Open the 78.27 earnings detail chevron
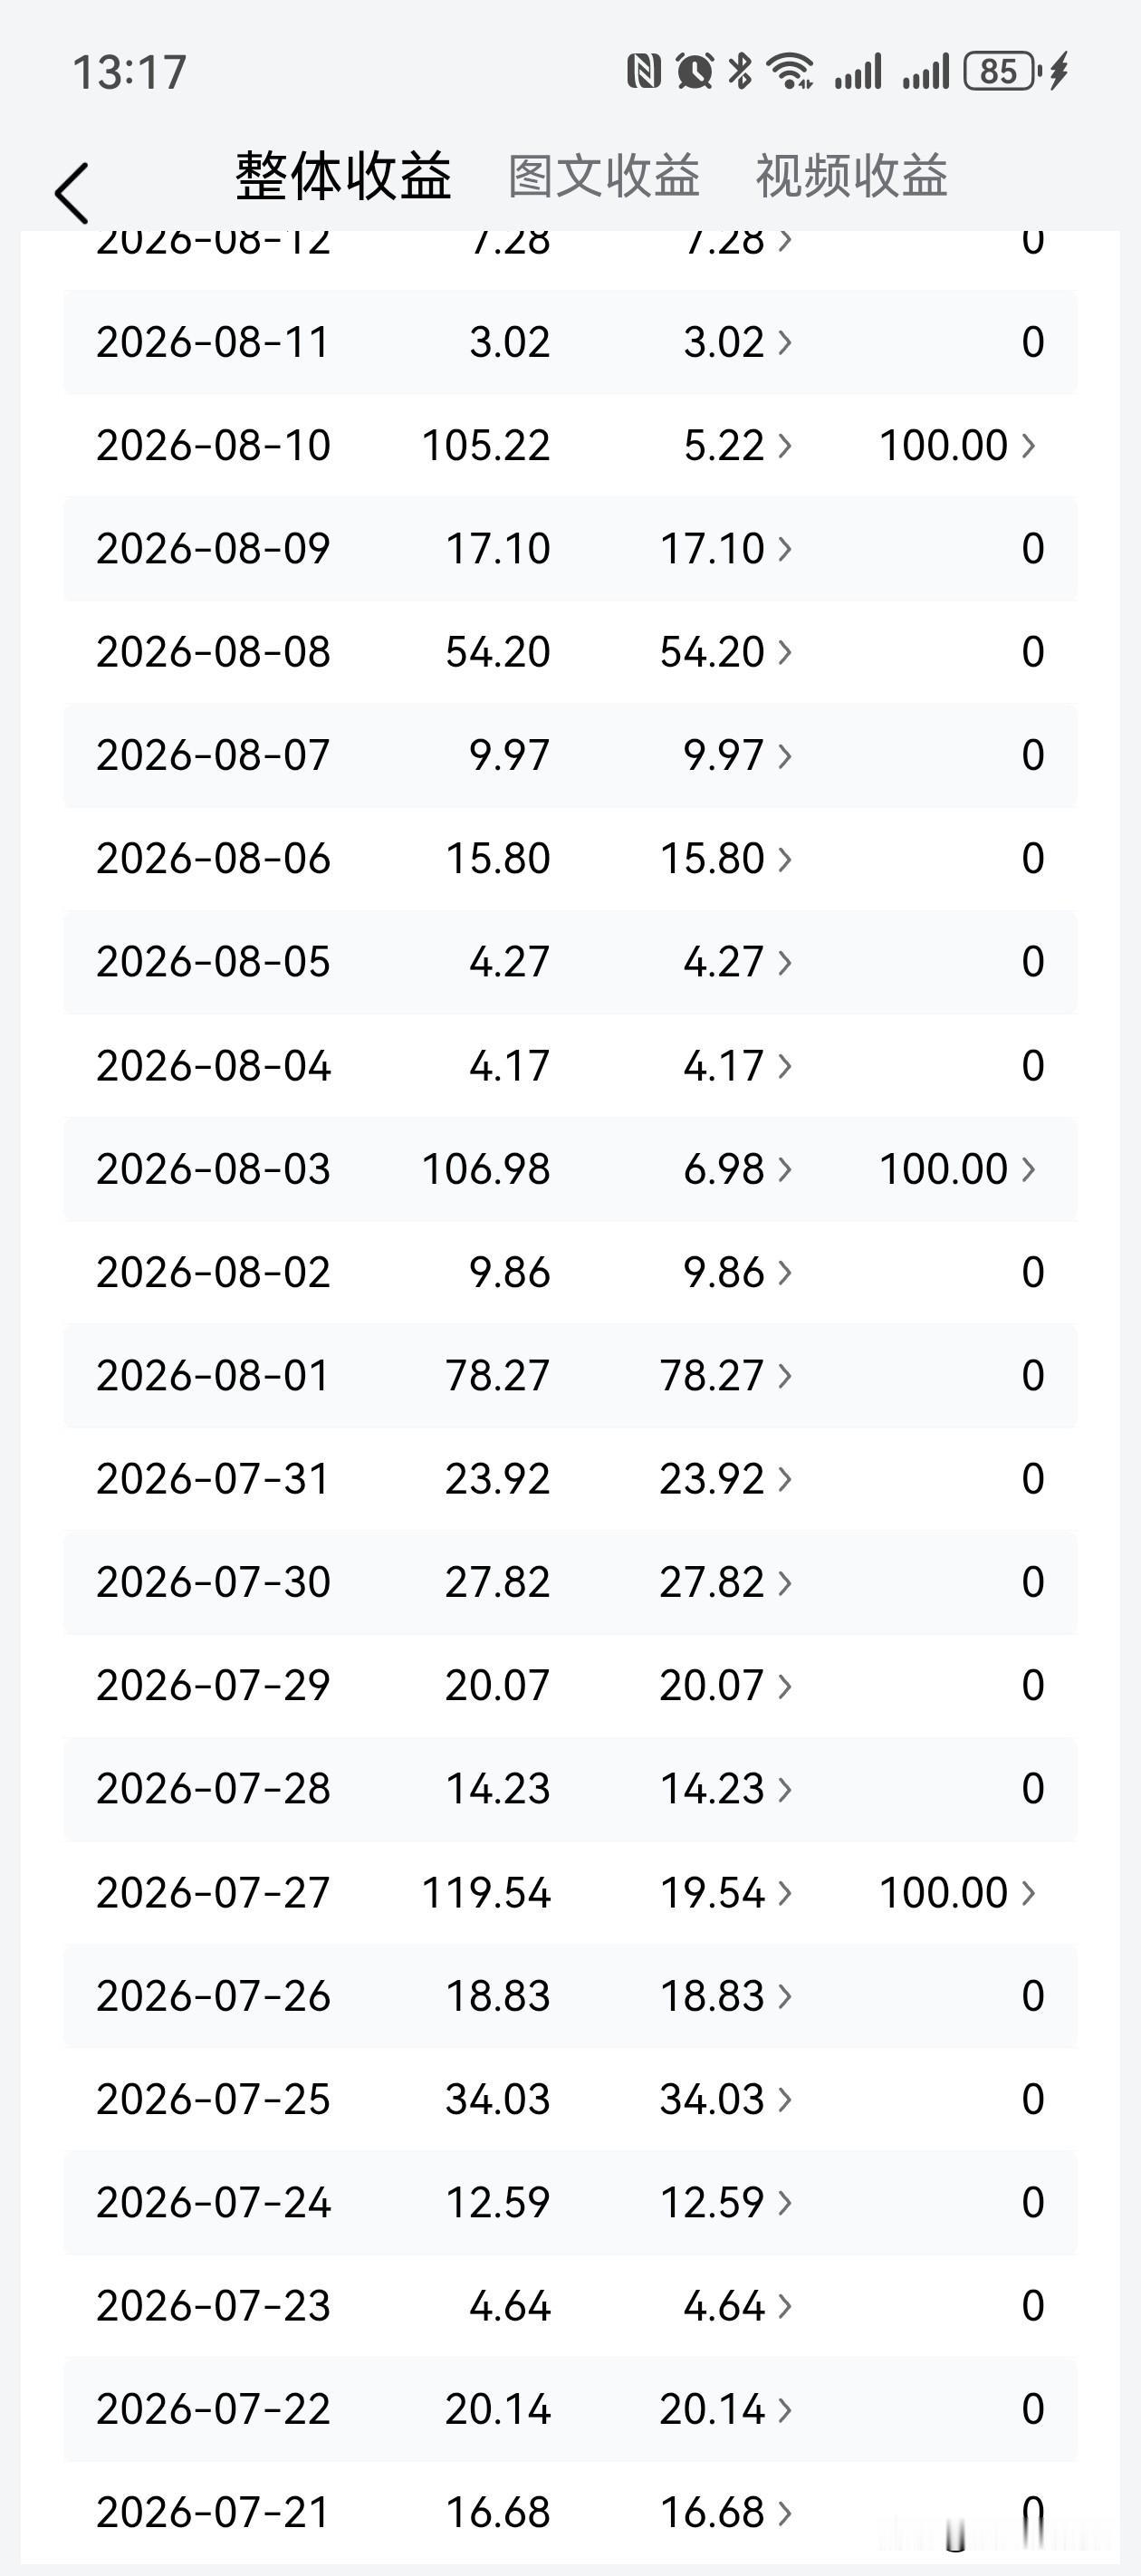The width and height of the screenshot is (1141, 2576). pos(726,1375)
